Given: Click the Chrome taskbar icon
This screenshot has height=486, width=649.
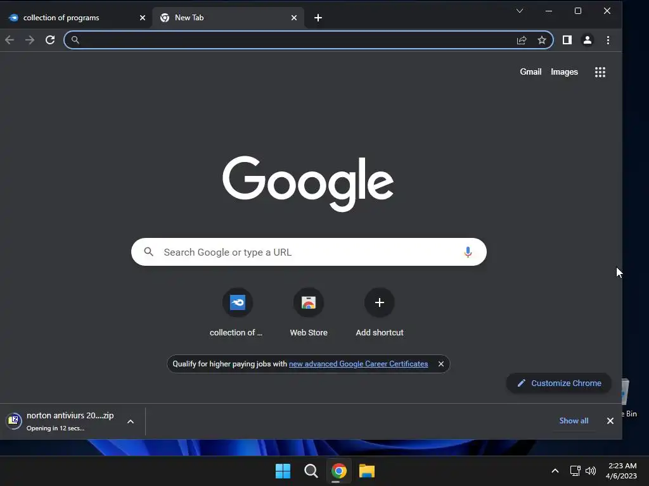Looking at the screenshot, I should pyautogui.click(x=338, y=471).
